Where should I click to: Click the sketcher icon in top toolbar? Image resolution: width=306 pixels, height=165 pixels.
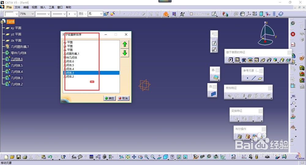tap(214, 14)
